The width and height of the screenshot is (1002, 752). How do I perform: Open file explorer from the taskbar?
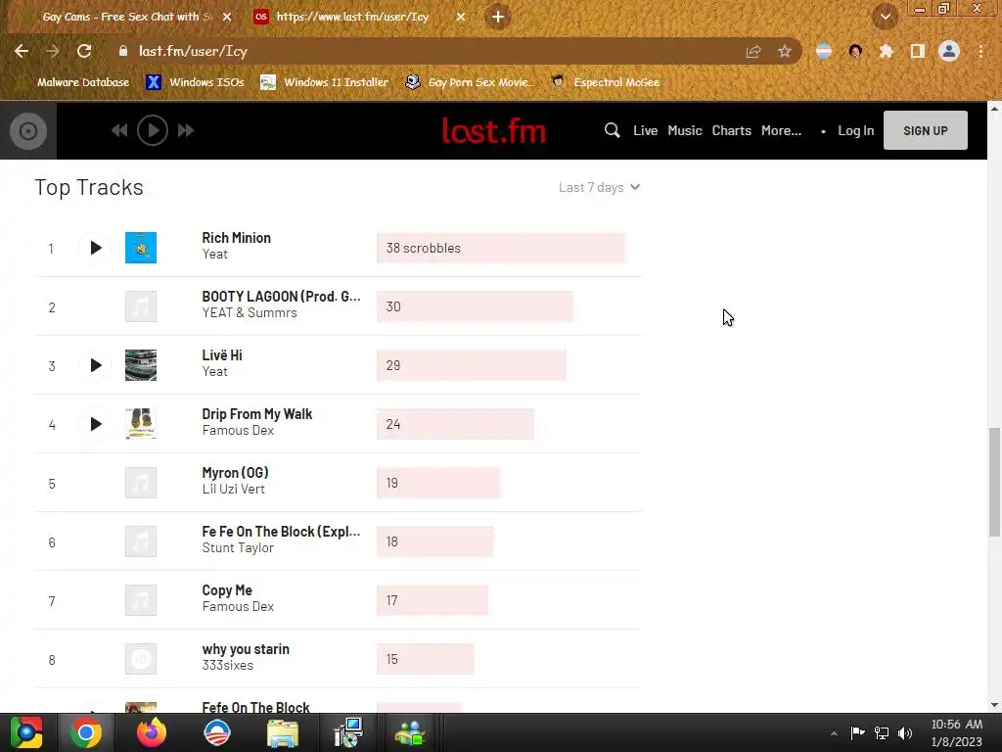tap(283, 732)
